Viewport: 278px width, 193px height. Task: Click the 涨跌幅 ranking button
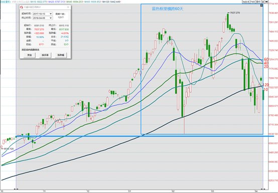[61, 55]
